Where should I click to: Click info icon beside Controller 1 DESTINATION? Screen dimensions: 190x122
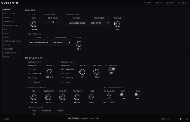click(108, 18)
